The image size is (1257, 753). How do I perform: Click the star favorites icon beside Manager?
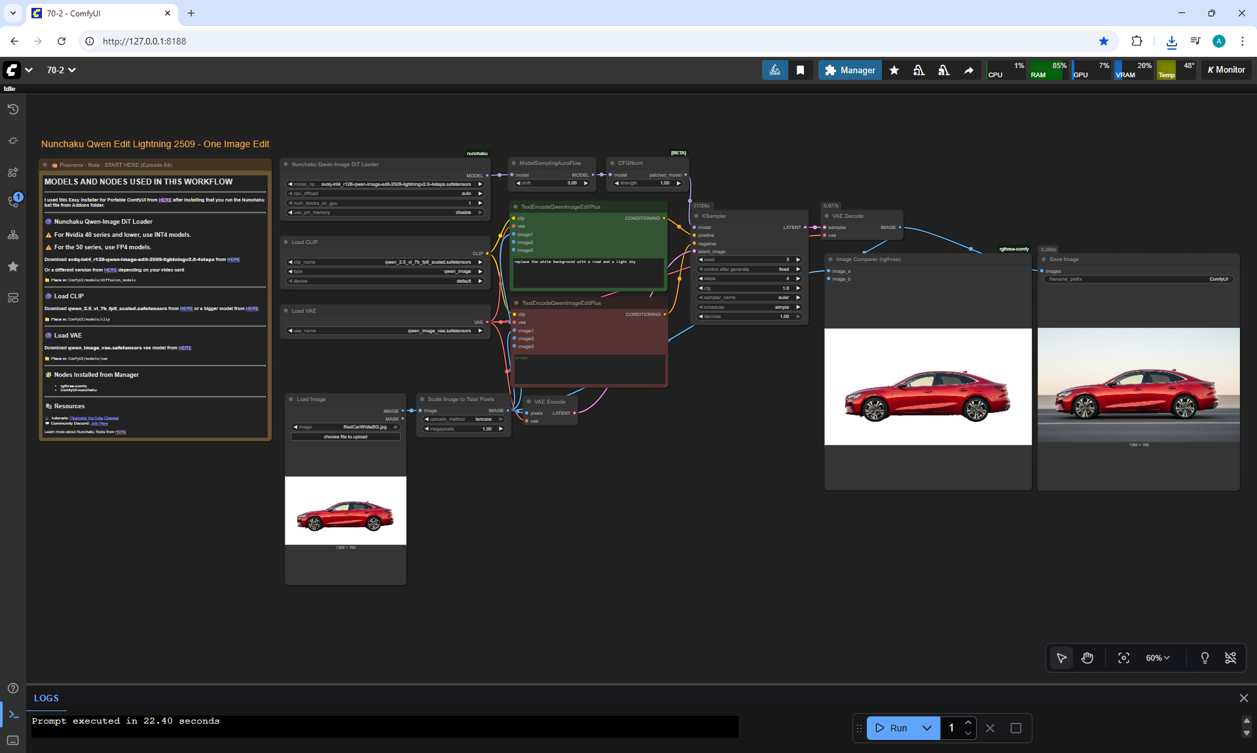[894, 70]
